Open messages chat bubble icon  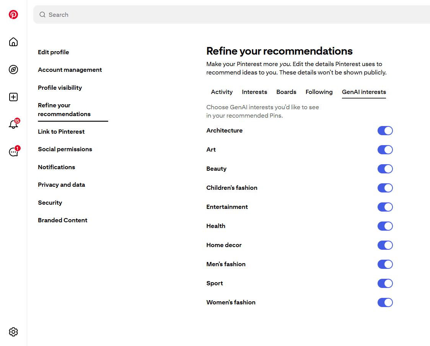click(x=13, y=152)
